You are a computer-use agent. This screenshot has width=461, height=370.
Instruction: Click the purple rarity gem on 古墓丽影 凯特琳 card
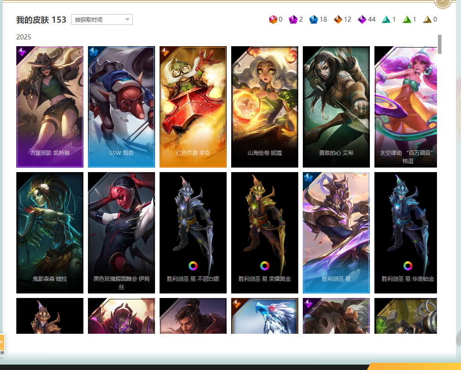click(x=22, y=52)
